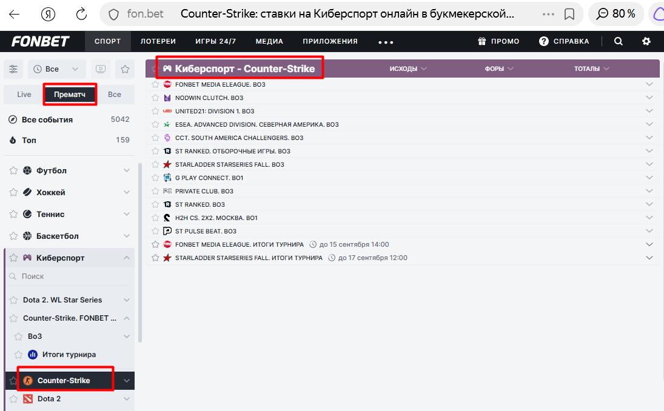This screenshot has width=664, height=411.
Task: Open Итоги турнира in sidebar
Action: click(x=69, y=355)
